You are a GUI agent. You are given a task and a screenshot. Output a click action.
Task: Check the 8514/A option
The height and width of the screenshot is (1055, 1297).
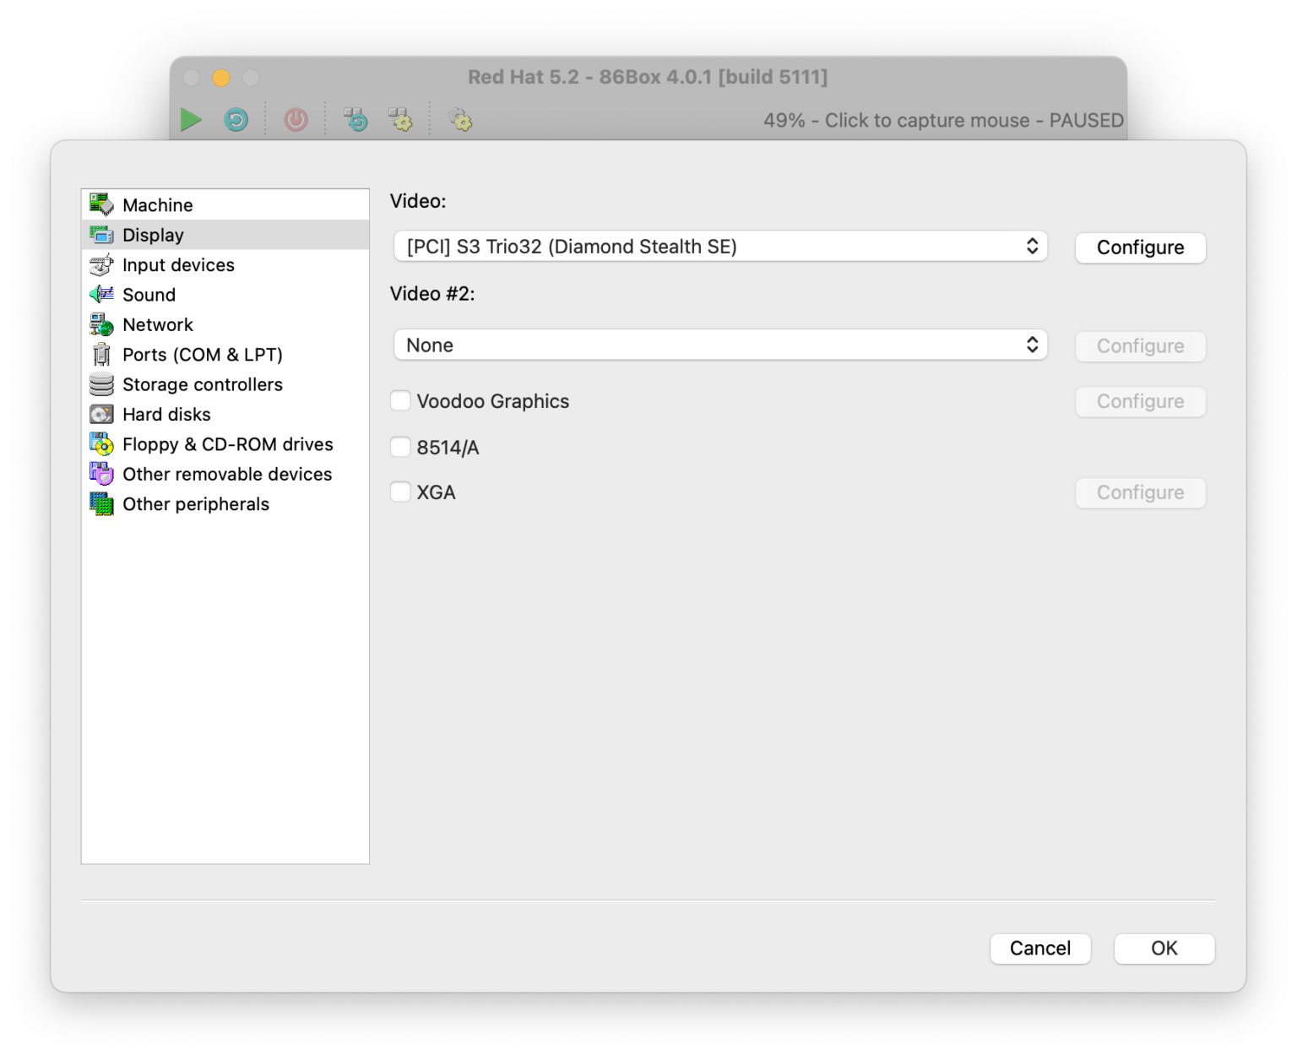pyautogui.click(x=400, y=446)
